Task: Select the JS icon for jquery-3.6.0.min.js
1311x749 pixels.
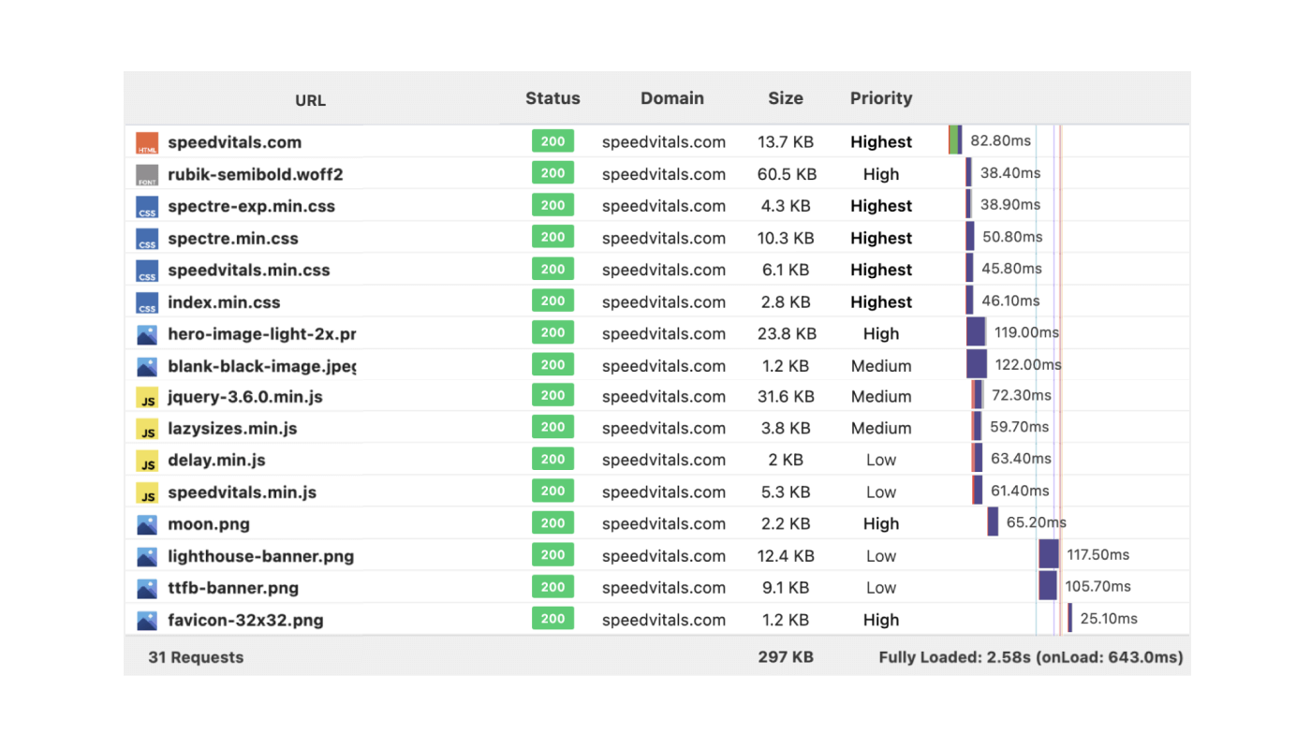Action: pyautogui.click(x=147, y=397)
